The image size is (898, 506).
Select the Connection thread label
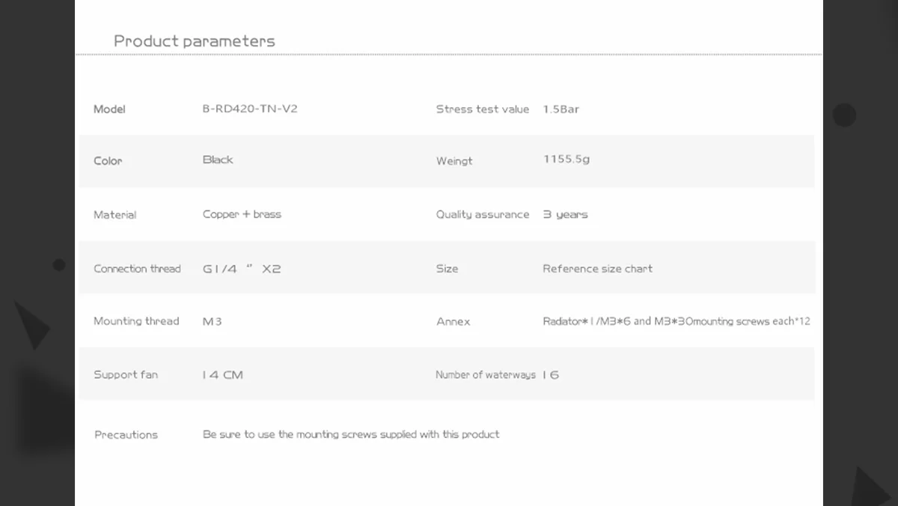click(137, 269)
